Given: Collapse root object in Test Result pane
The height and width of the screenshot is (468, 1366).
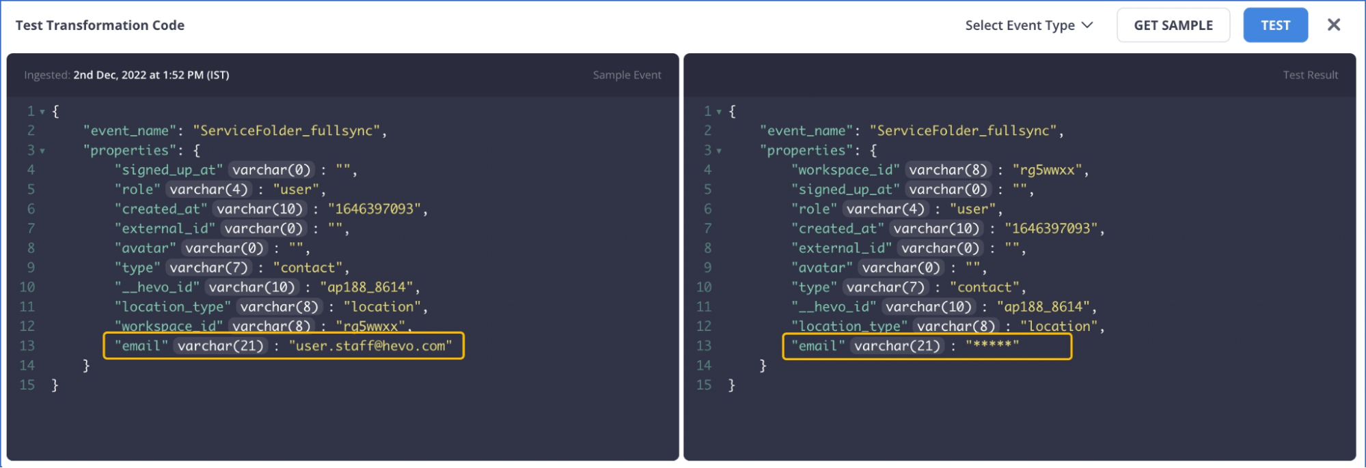Looking at the screenshot, I should coord(719,111).
